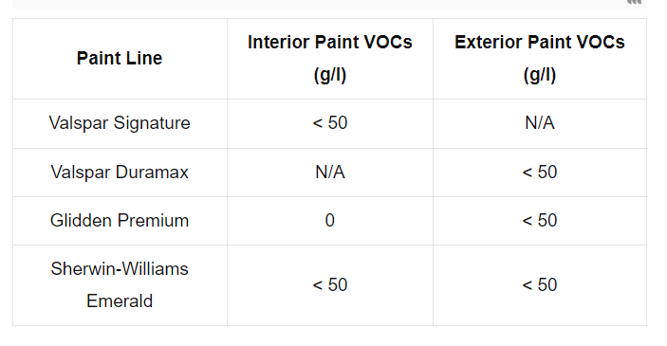Click the (g/l) text under Interior header

[x=330, y=75]
